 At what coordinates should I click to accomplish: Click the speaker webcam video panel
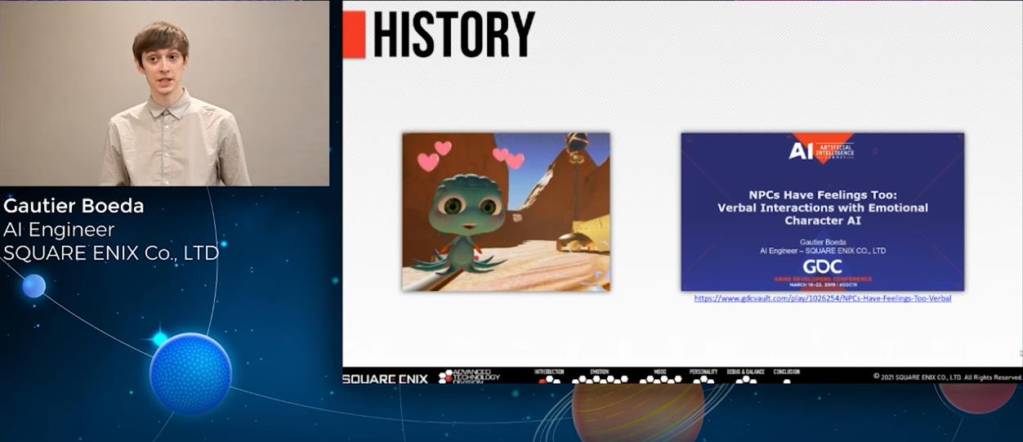point(164,93)
